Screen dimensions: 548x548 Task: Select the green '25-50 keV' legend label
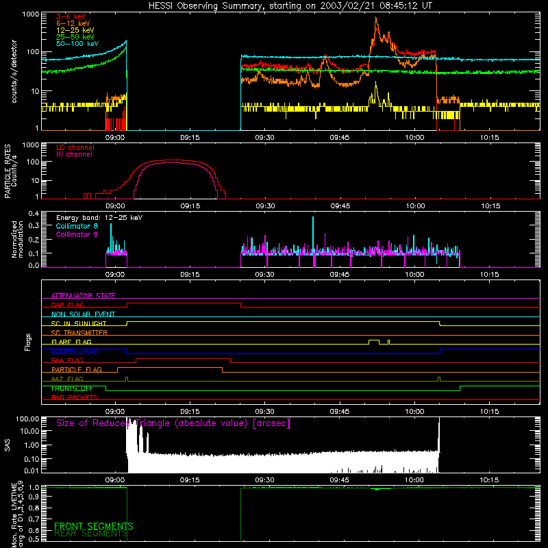tap(75, 37)
